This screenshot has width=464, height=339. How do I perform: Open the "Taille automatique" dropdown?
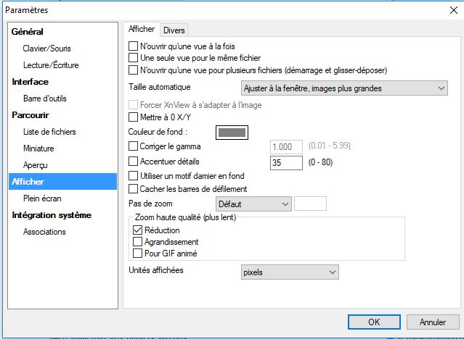coord(344,88)
